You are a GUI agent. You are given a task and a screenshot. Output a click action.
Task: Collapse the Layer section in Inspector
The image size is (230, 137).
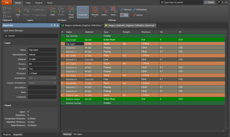pos(4,43)
